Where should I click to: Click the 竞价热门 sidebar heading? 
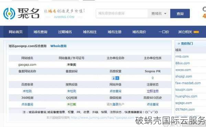(187, 43)
